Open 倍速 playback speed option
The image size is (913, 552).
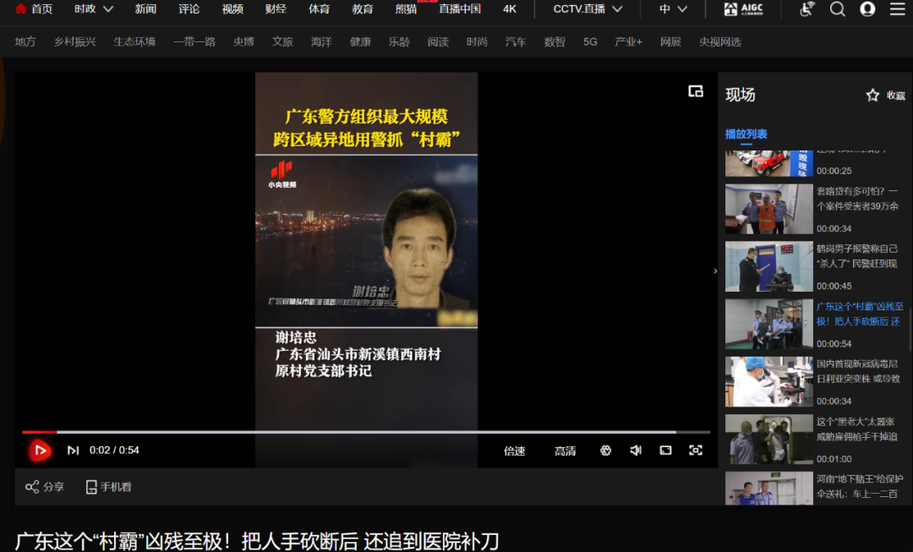[515, 451]
